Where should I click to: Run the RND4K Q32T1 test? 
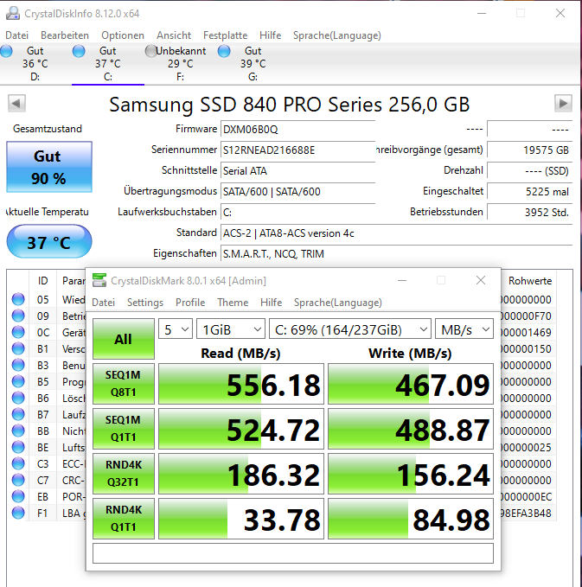click(123, 474)
